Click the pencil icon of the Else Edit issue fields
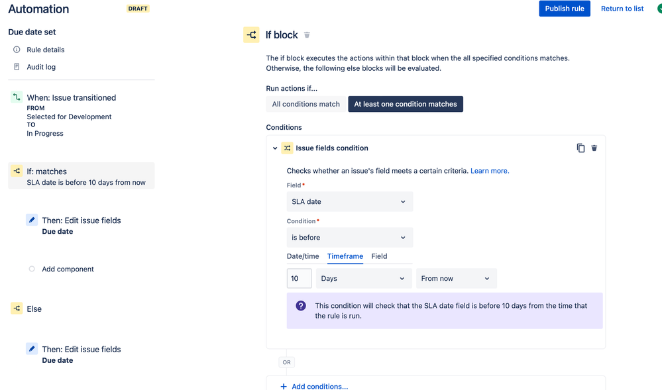The width and height of the screenshot is (662, 390). 32,349
